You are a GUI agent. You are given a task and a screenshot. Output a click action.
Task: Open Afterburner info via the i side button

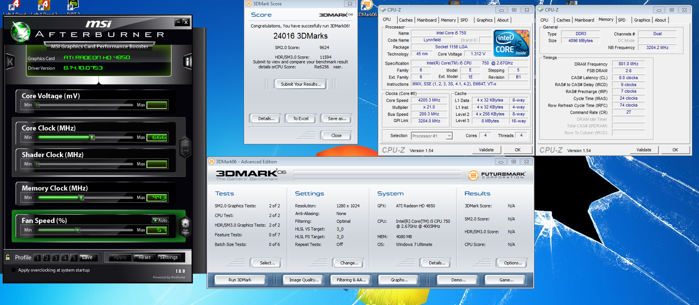point(187,62)
